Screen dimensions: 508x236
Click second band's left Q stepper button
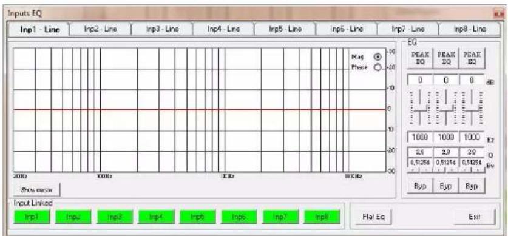pos(439,170)
